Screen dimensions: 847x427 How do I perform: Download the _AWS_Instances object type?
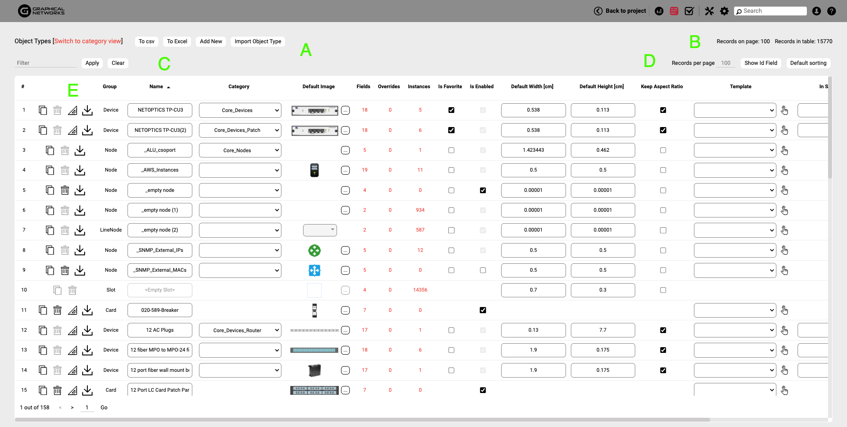click(80, 170)
